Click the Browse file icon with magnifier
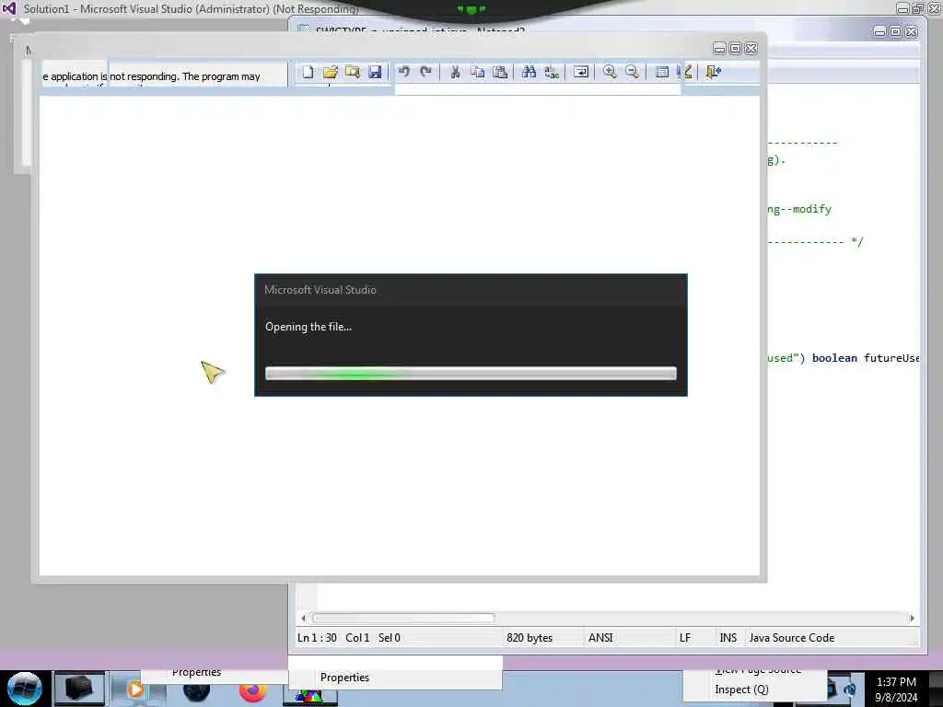The height and width of the screenshot is (707, 943). tap(353, 72)
